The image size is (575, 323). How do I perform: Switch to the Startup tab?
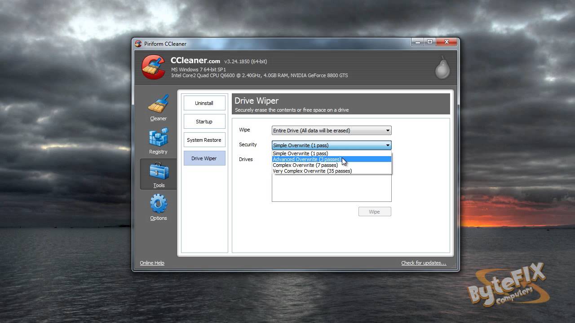point(204,122)
